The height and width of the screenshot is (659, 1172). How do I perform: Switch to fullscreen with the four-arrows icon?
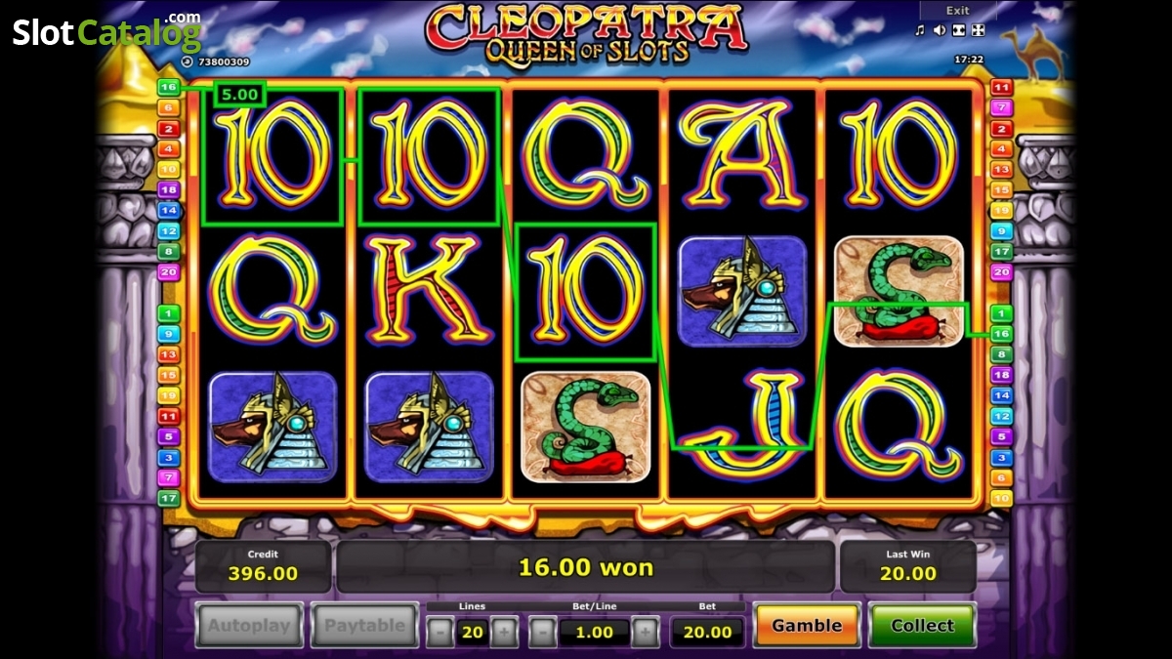click(978, 30)
